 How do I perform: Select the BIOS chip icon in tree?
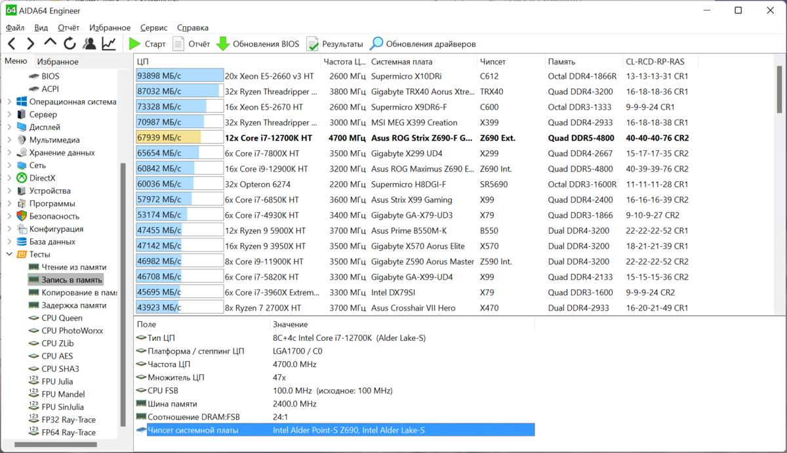click(x=34, y=76)
